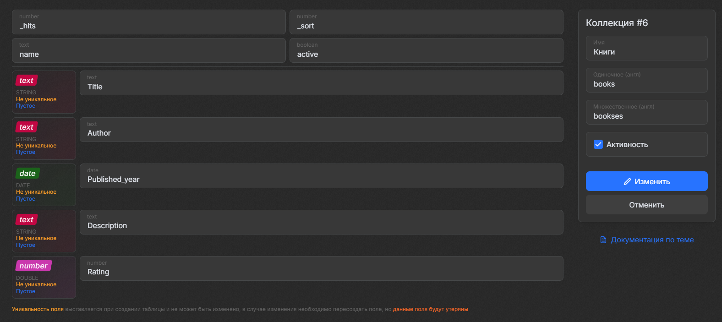Focus the plural name field with bookses
722x322 pixels.
tap(646, 116)
